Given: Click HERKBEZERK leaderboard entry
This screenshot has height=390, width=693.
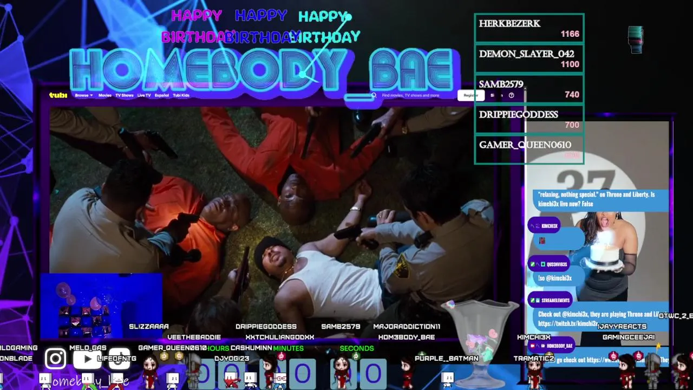Looking at the screenshot, I should point(529,29).
